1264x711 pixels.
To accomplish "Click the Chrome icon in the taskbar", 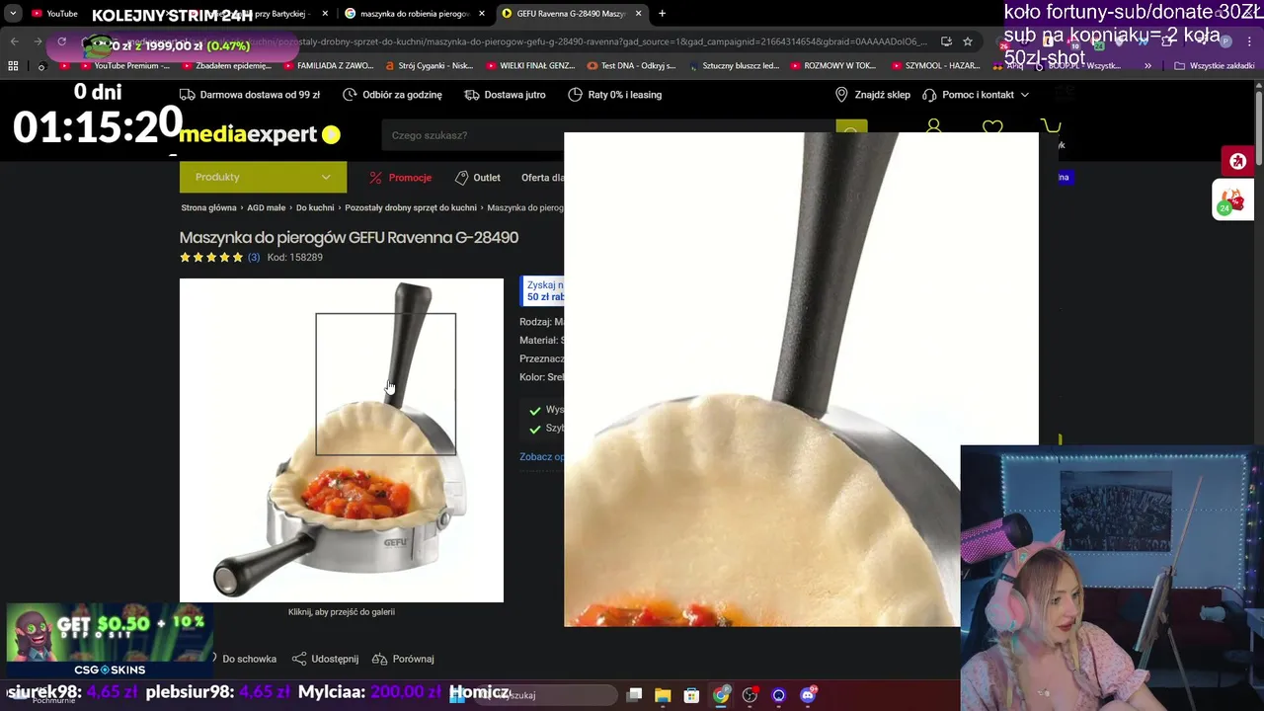I will click(721, 695).
